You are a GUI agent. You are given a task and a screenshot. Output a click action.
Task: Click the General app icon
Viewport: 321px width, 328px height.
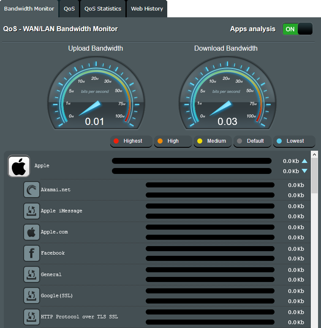point(32,274)
